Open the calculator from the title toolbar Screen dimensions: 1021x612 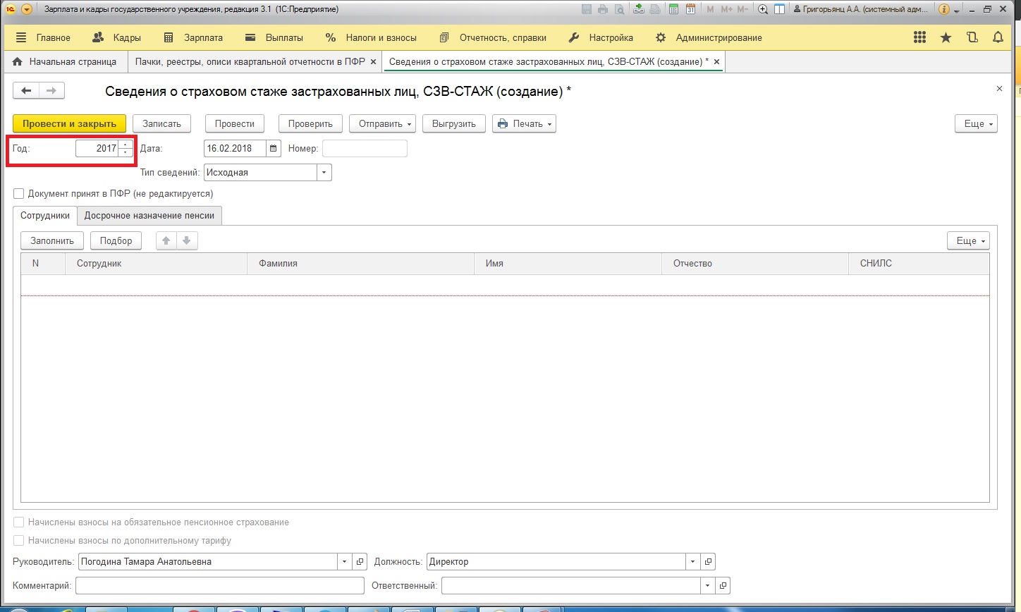click(673, 9)
